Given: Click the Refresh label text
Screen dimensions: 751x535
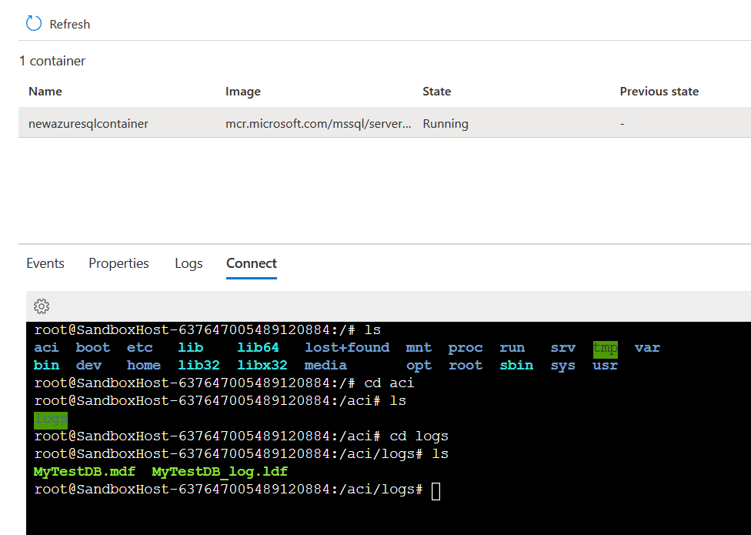Looking at the screenshot, I should point(69,24).
